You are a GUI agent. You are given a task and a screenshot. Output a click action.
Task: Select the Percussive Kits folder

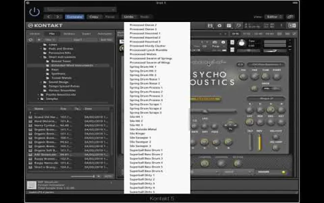tap(60, 53)
